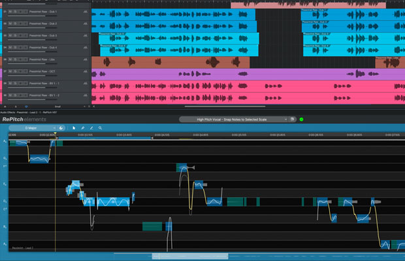Click the RePitch elements logo
This screenshot has height=261, width=405.
[x=23, y=119]
